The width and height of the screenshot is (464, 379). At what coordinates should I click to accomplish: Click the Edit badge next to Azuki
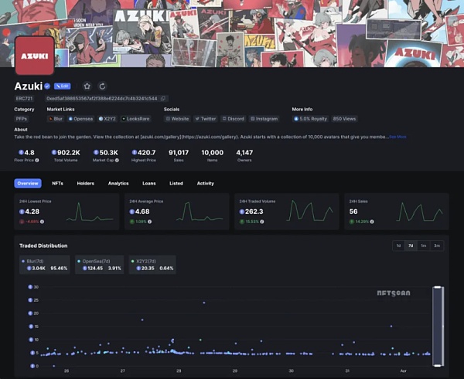coord(62,86)
